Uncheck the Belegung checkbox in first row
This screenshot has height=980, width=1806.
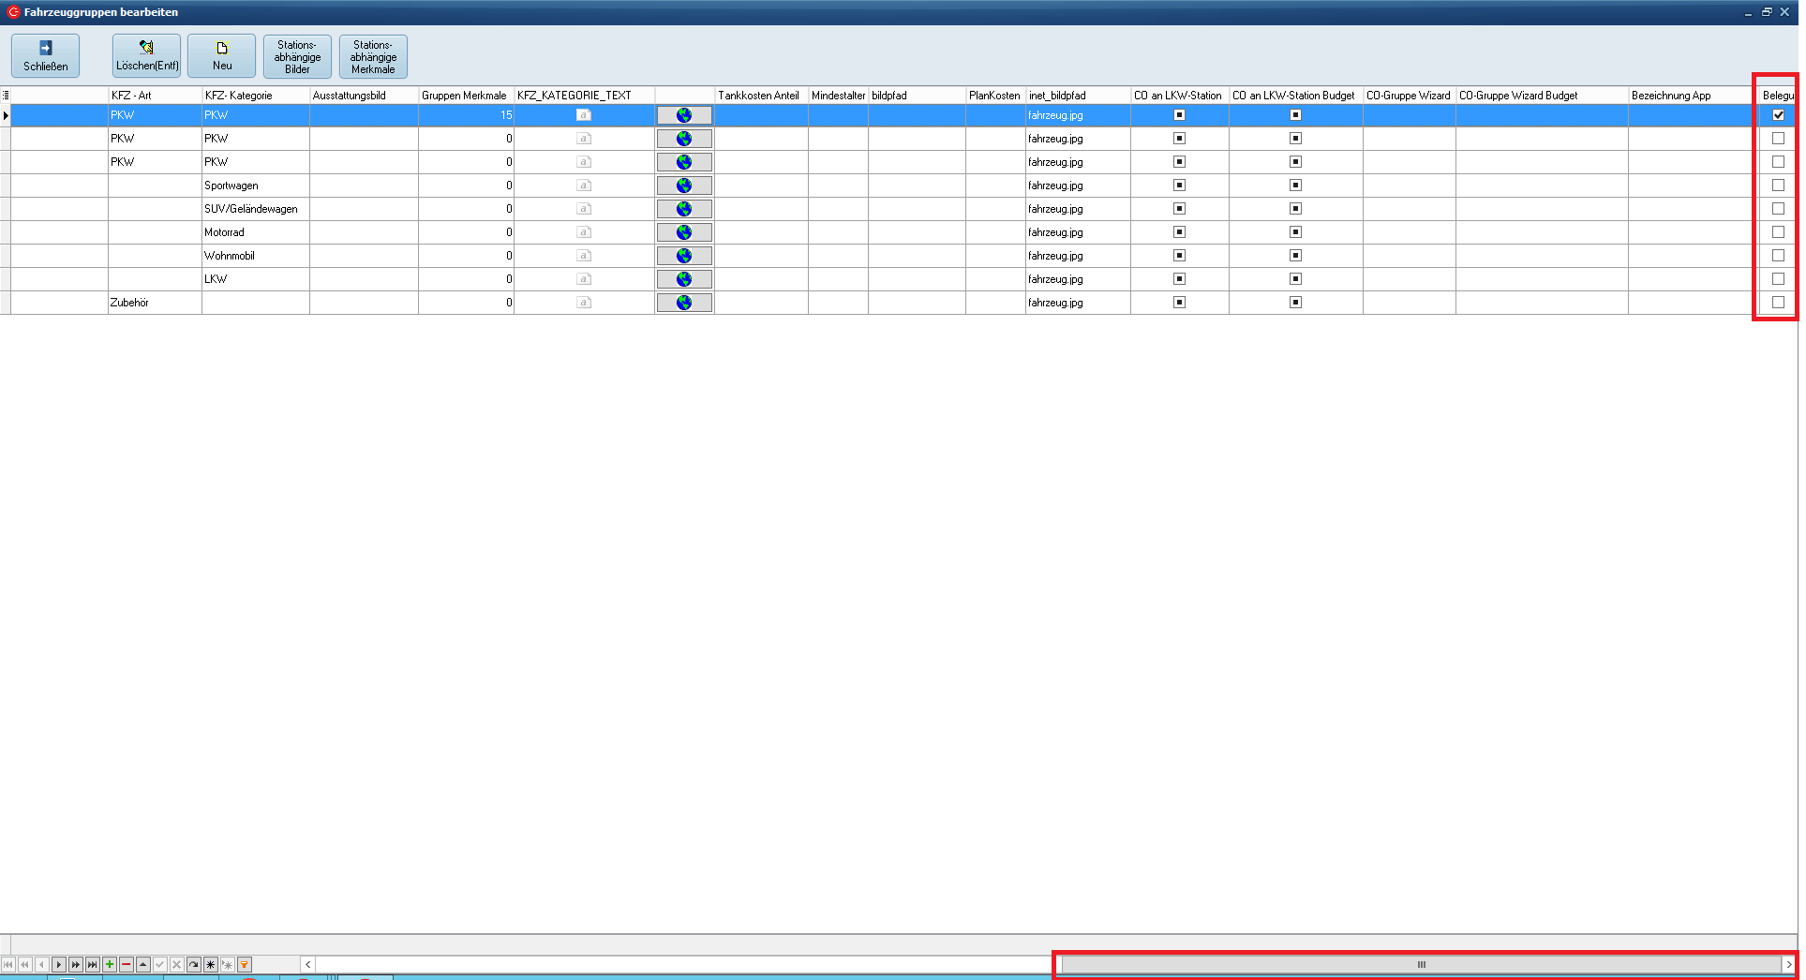point(1778,115)
